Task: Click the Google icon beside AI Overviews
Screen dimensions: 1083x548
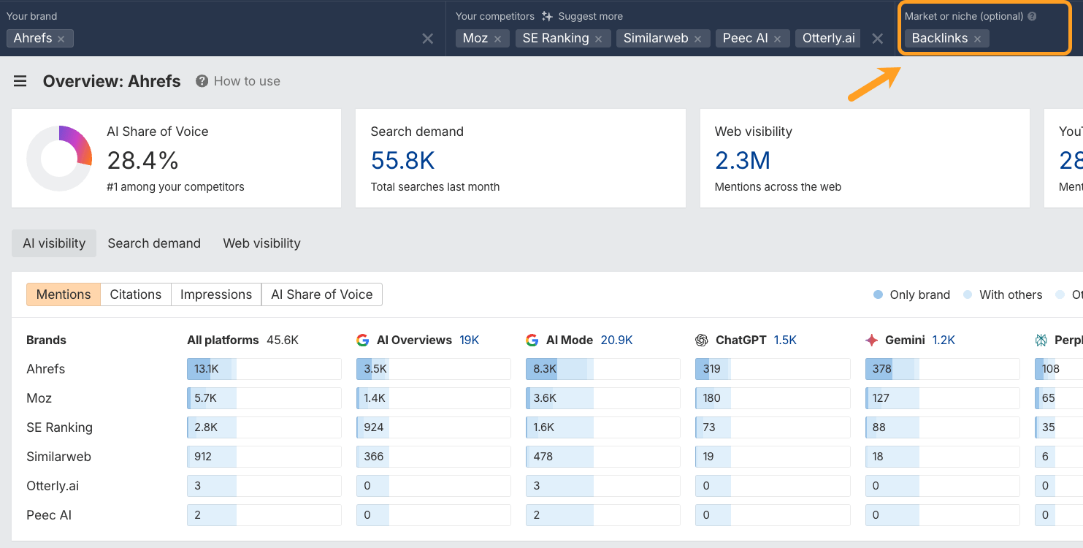Action: coord(363,340)
